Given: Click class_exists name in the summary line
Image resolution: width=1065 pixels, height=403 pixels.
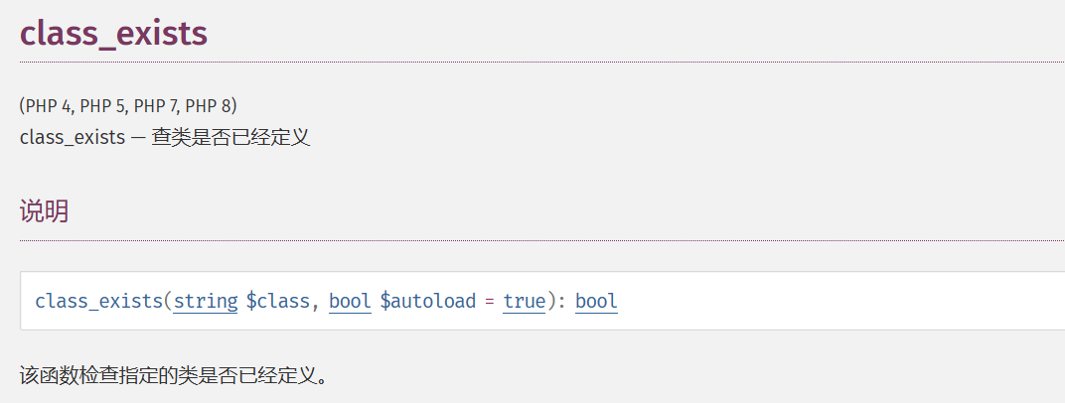Looking at the screenshot, I should (72, 137).
